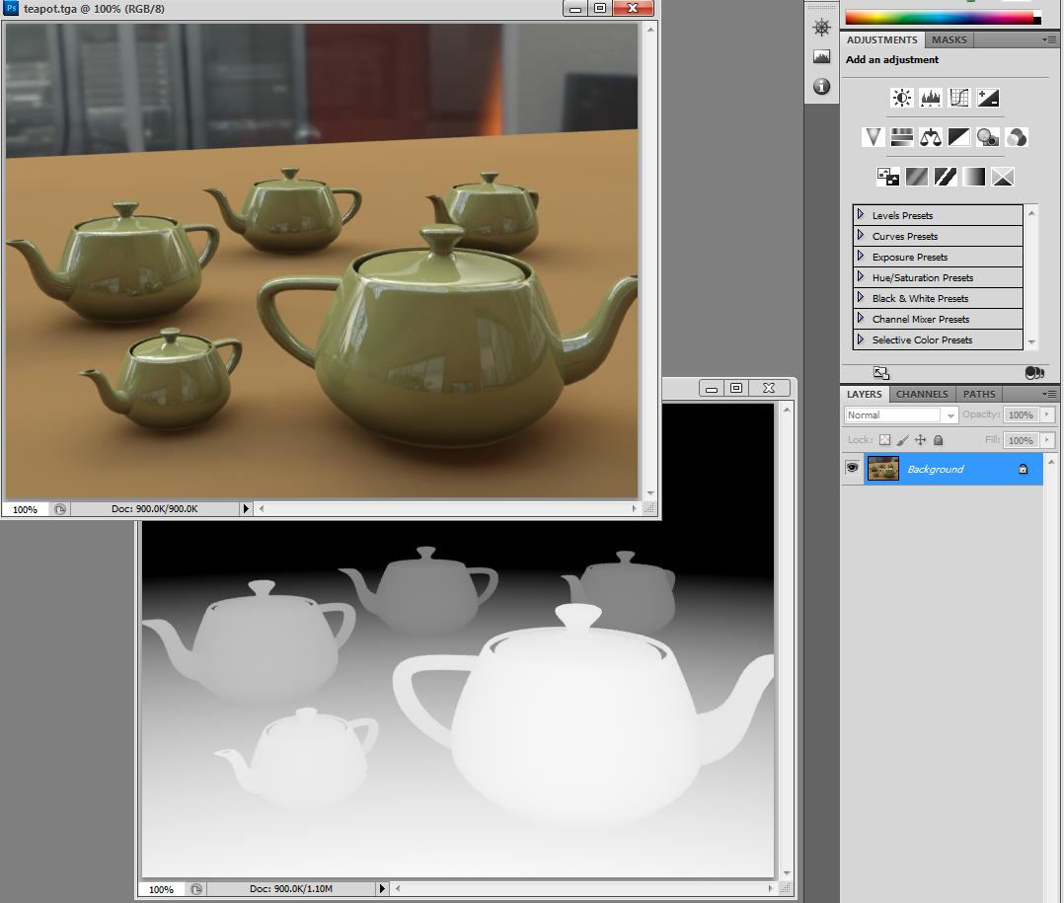The width and height of the screenshot is (1064, 903).
Task: Add a Hue/Saturation adjustment icon
Action: point(902,138)
